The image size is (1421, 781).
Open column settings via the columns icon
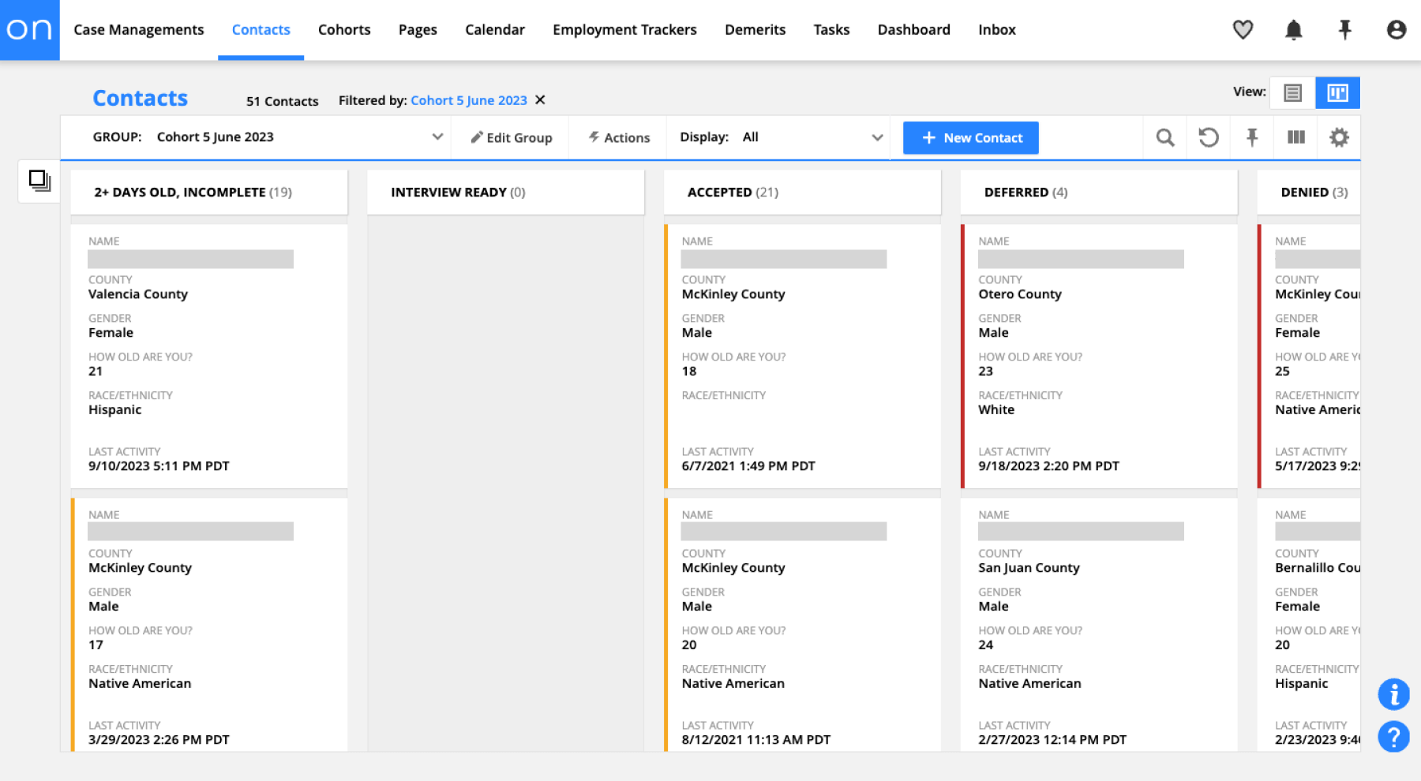(1295, 136)
